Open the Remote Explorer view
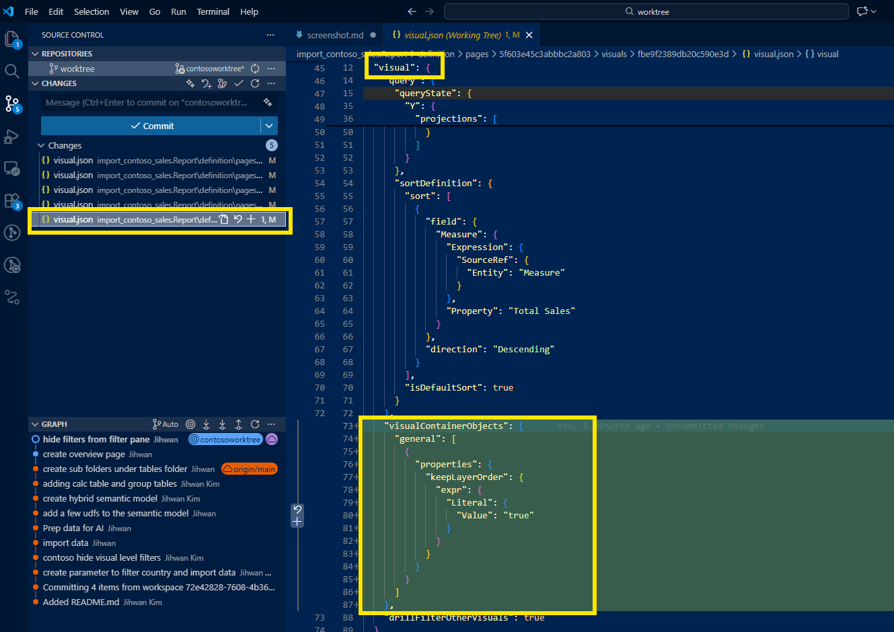Image resolution: width=894 pixels, height=632 pixels. pos(12,168)
